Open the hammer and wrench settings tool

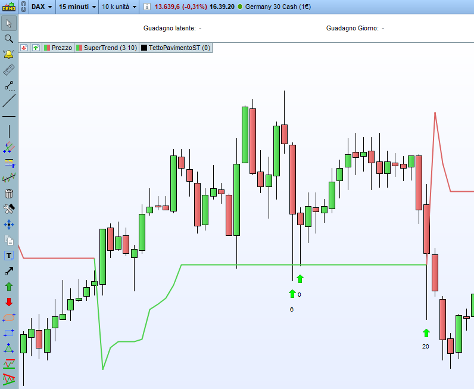click(x=9, y=208)
